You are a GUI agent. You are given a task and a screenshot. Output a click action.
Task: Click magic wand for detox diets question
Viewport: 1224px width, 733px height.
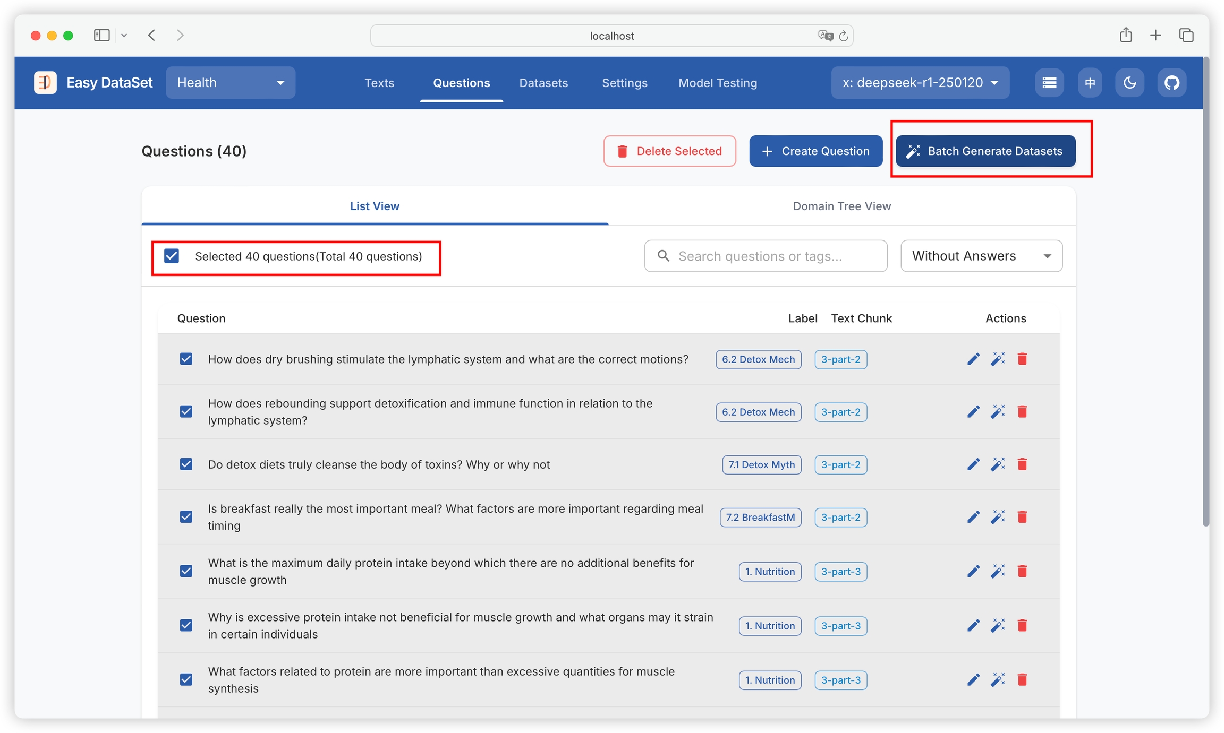pyautogui.click(x=998, y=464)
